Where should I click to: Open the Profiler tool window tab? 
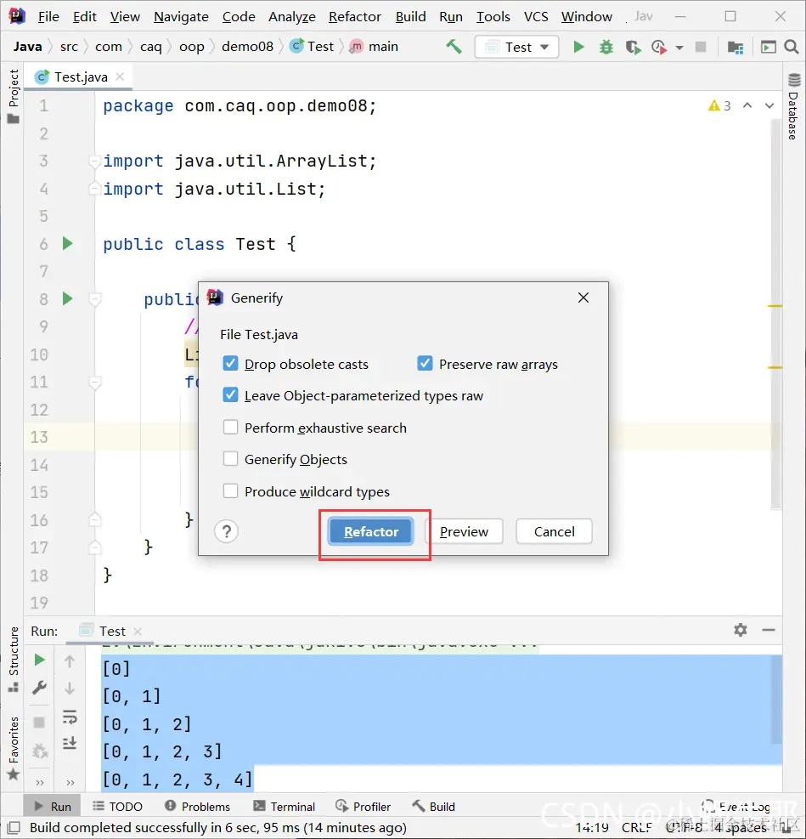click(x=364, y=807)
